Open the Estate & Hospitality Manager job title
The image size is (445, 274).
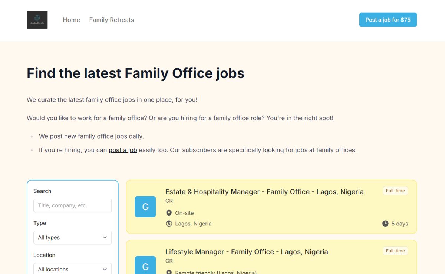[264, 192]
